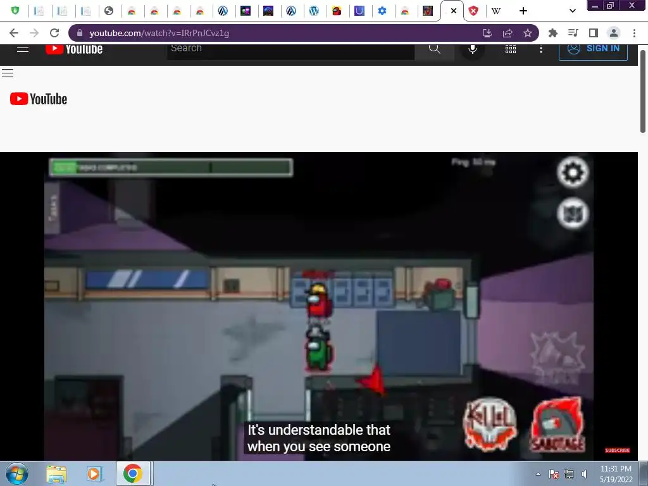Click the Chrome taskbar icon
This screenshot has width=648, height=486.
pos(133,473)
